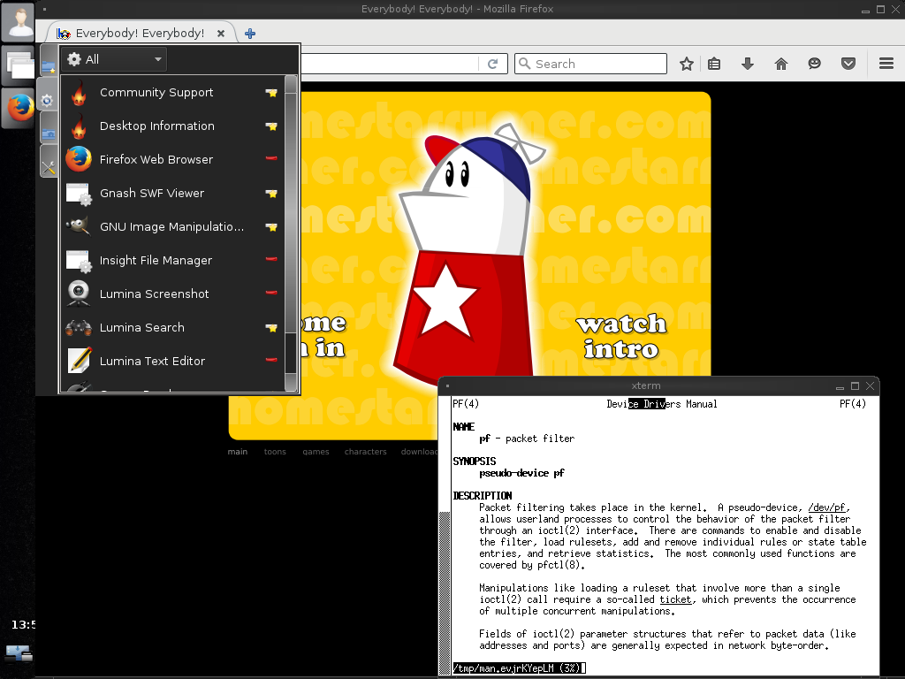Launch Lumina Screenshot from the list

172,294
